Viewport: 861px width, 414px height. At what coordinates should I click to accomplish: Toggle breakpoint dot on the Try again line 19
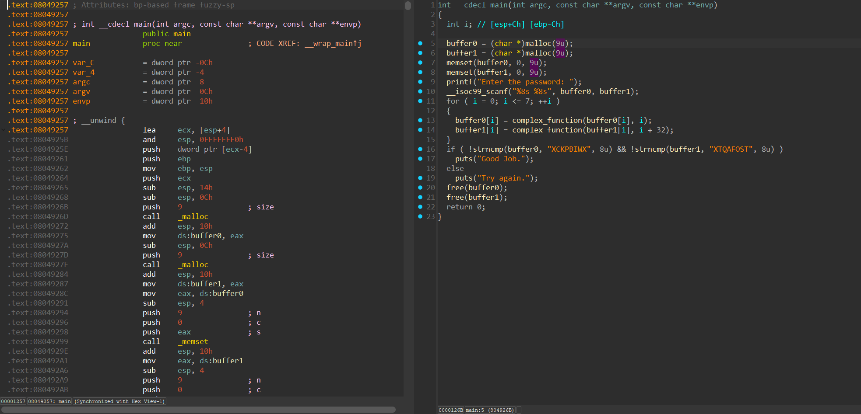pyautogui.click(x=420, y=178)
